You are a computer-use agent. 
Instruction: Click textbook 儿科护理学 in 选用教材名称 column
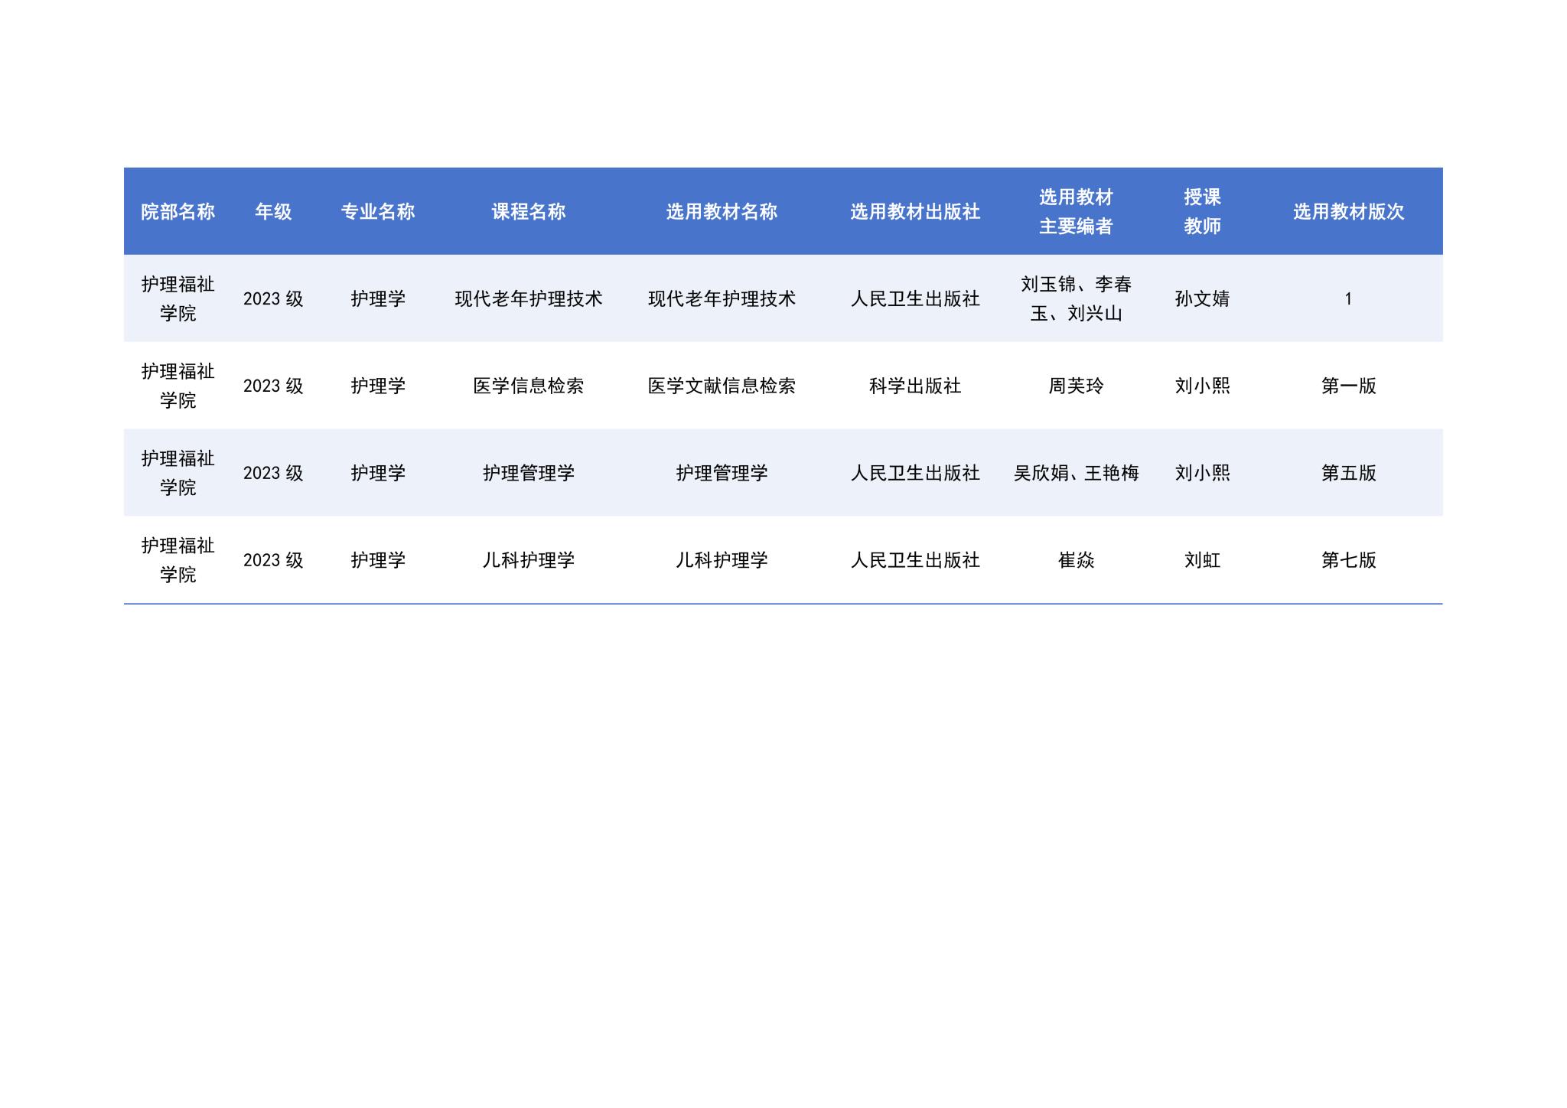coord(722,561)
